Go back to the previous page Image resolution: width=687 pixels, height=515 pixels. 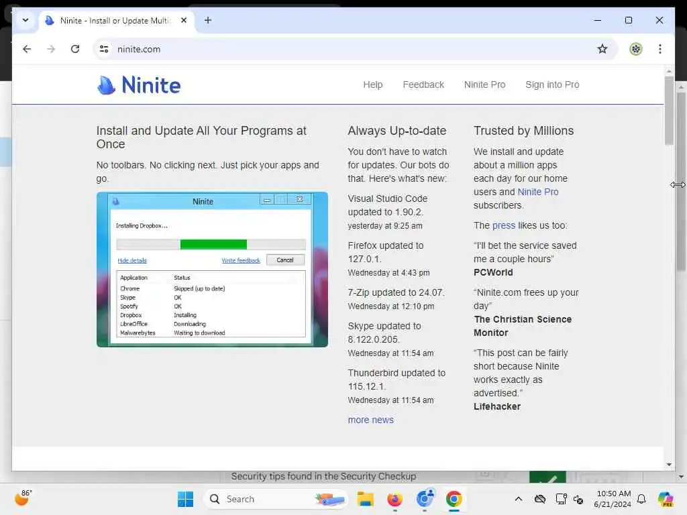27,49
